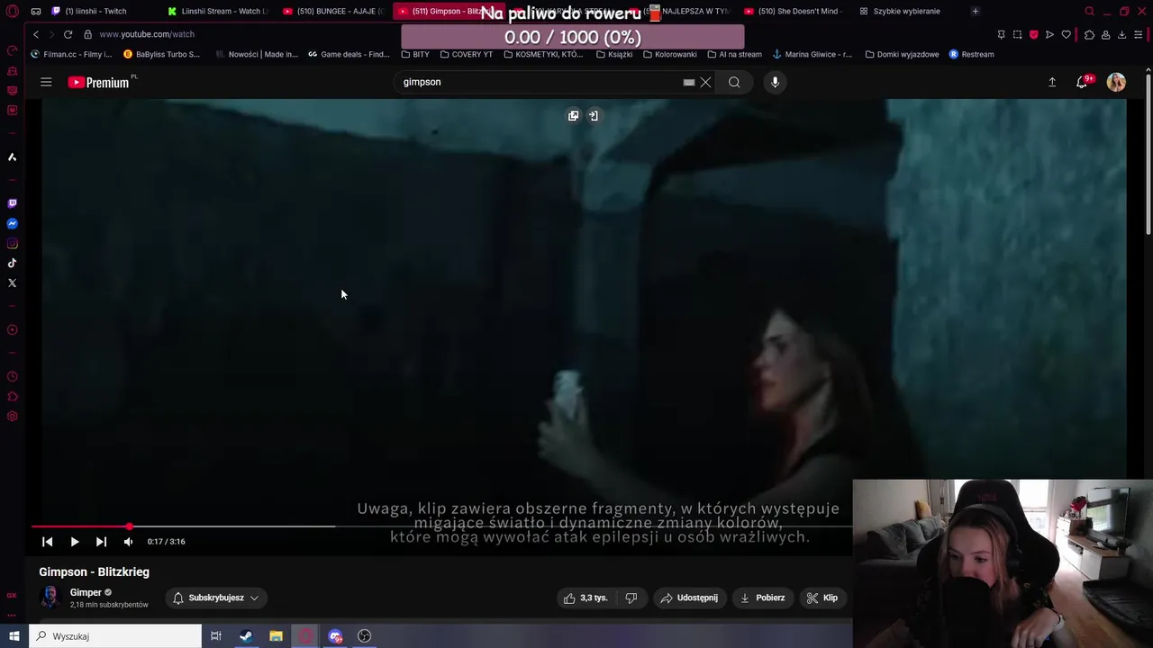Open BaByliss Turbo S bookmark
The image size is (1153, 648).
pos(162,54)
